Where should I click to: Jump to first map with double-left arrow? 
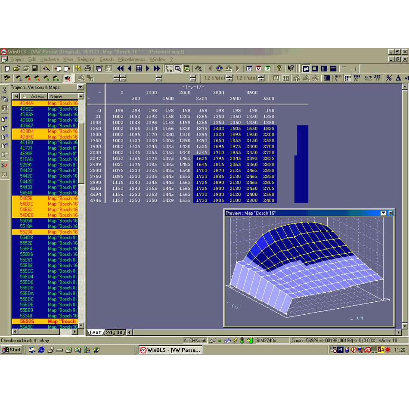[x=121, y=68]
